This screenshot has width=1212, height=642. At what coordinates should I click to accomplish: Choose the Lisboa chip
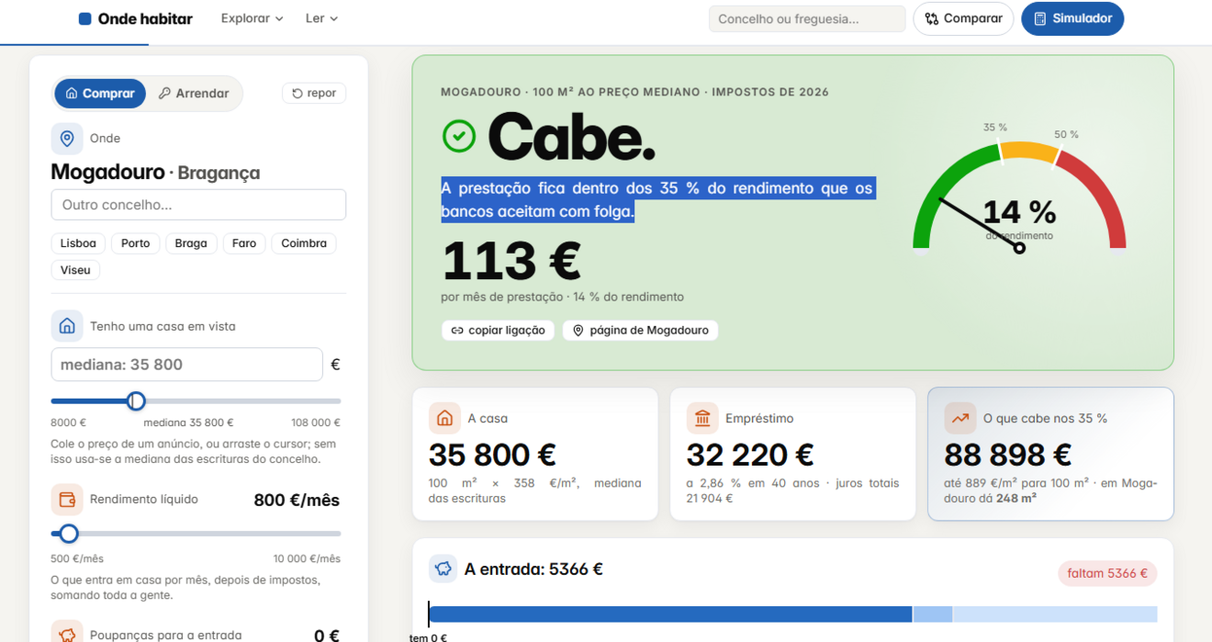pos(78,243)
